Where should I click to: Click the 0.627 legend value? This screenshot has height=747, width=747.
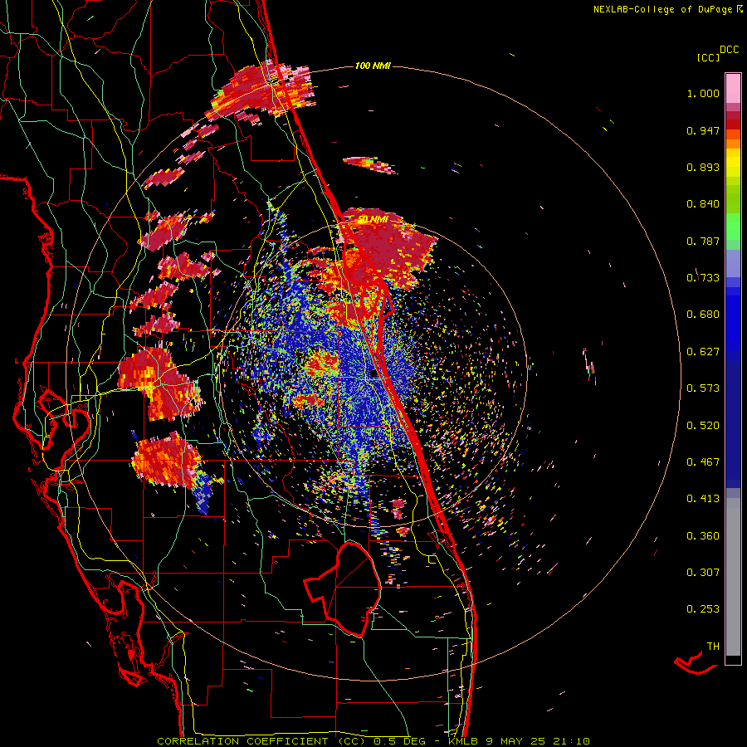[703, 352]
